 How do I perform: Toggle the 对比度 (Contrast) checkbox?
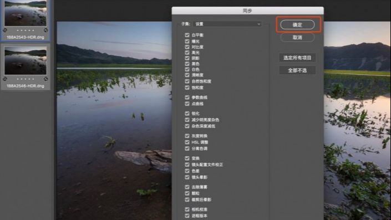[187, 47]
